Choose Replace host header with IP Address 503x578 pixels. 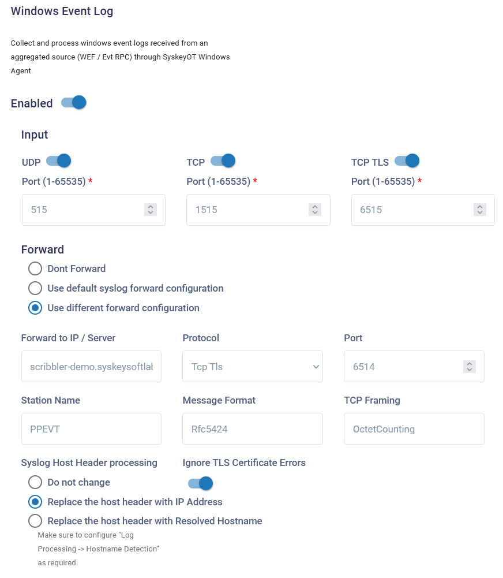[35, 502]
